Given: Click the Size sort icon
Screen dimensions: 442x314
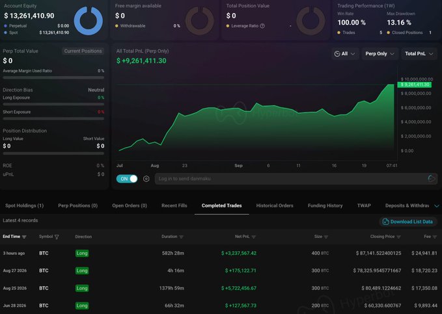Looking at the screenshot, I should 326,237.
